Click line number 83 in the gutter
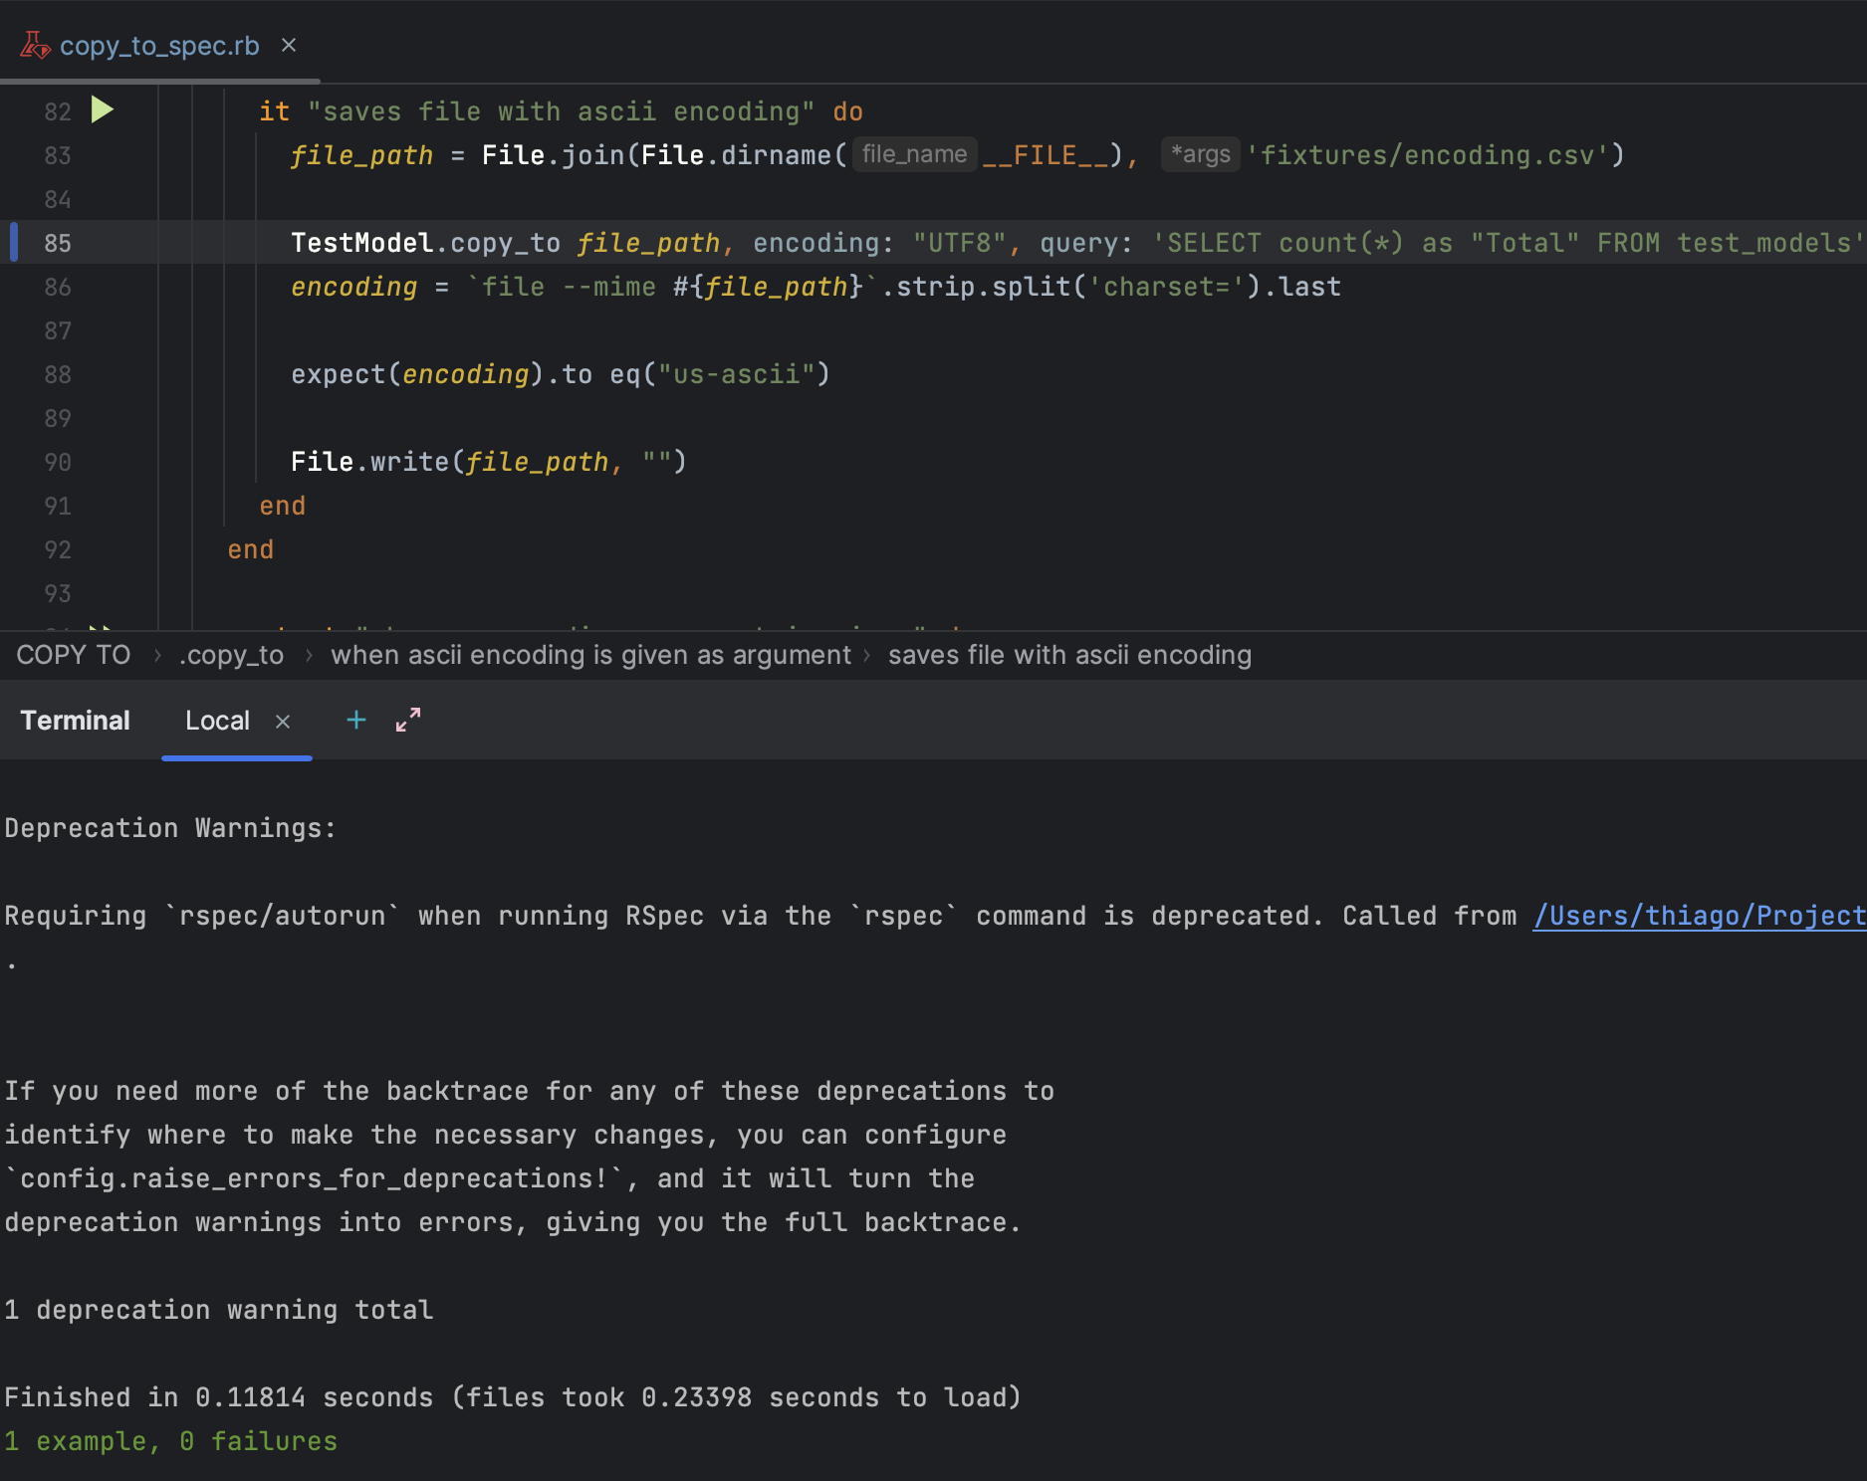Screen dimensions: 1867x1481 click(x=58, y=155)
